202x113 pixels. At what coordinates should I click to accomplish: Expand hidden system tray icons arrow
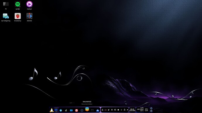[x=127, y=110]
